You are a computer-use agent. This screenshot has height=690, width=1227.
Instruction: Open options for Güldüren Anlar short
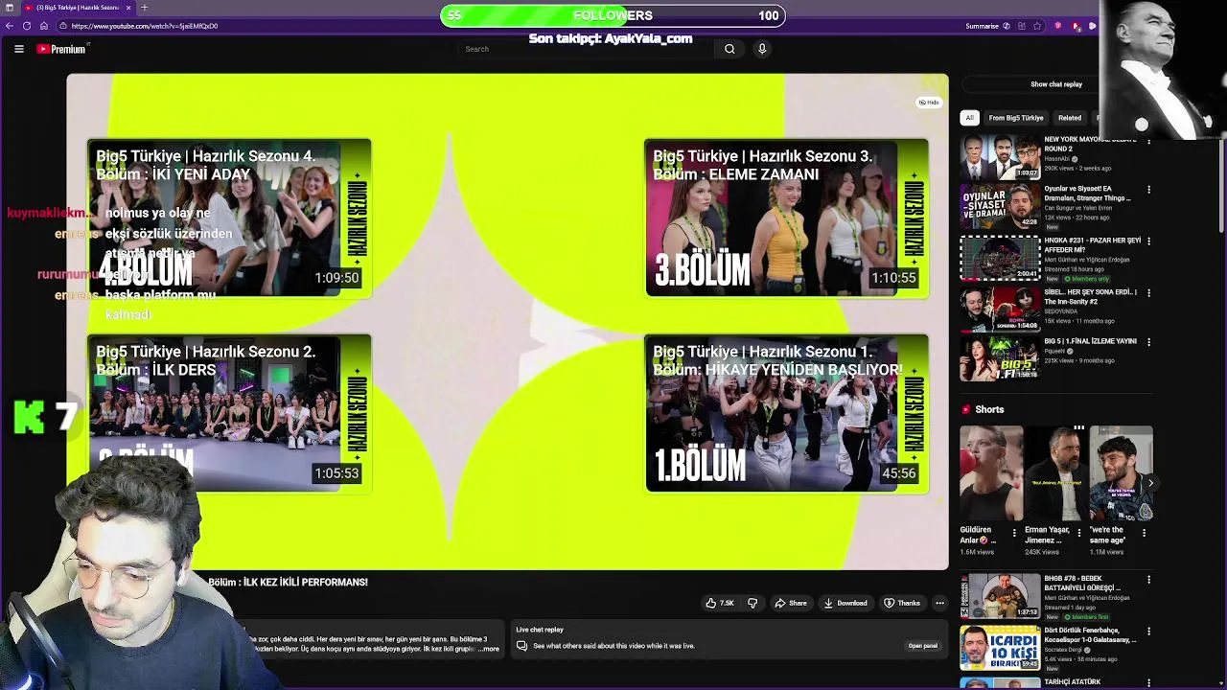pos(1014,532)
